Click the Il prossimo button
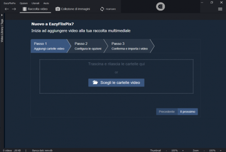This screenshot has height=152, width=226. pyautogui.click(x=188, y=112)
